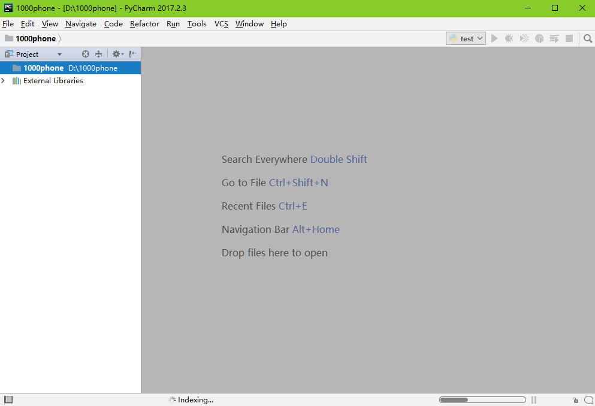Minimize the PyCharm window
Screen dimensions: 595x406
tap(527, 8)
